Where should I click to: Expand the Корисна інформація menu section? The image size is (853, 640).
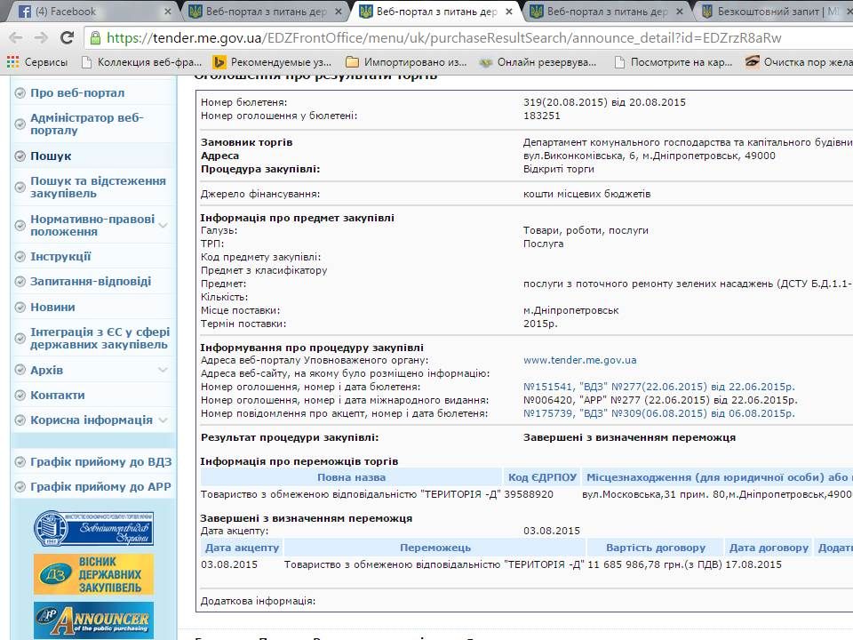163,420
